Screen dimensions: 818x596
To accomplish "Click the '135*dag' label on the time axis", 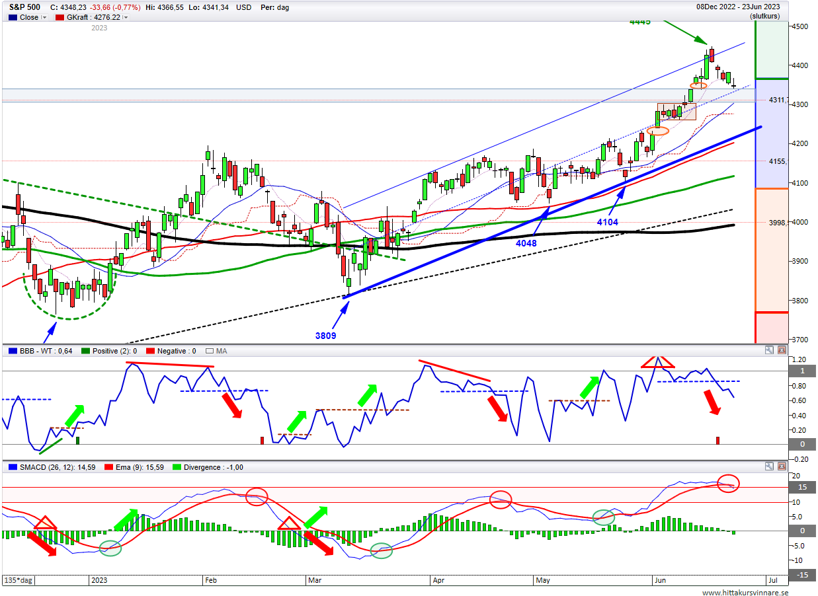I will tap(19, 580).
